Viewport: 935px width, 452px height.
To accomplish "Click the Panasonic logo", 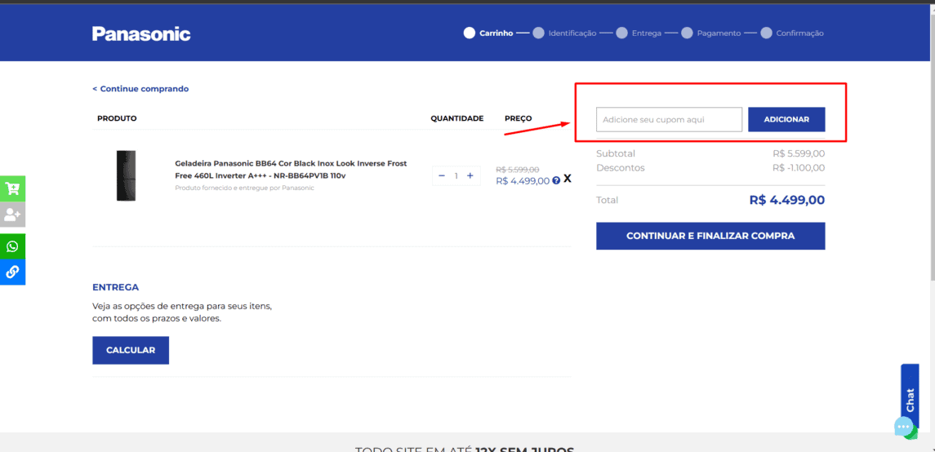I will click(141, 34).
